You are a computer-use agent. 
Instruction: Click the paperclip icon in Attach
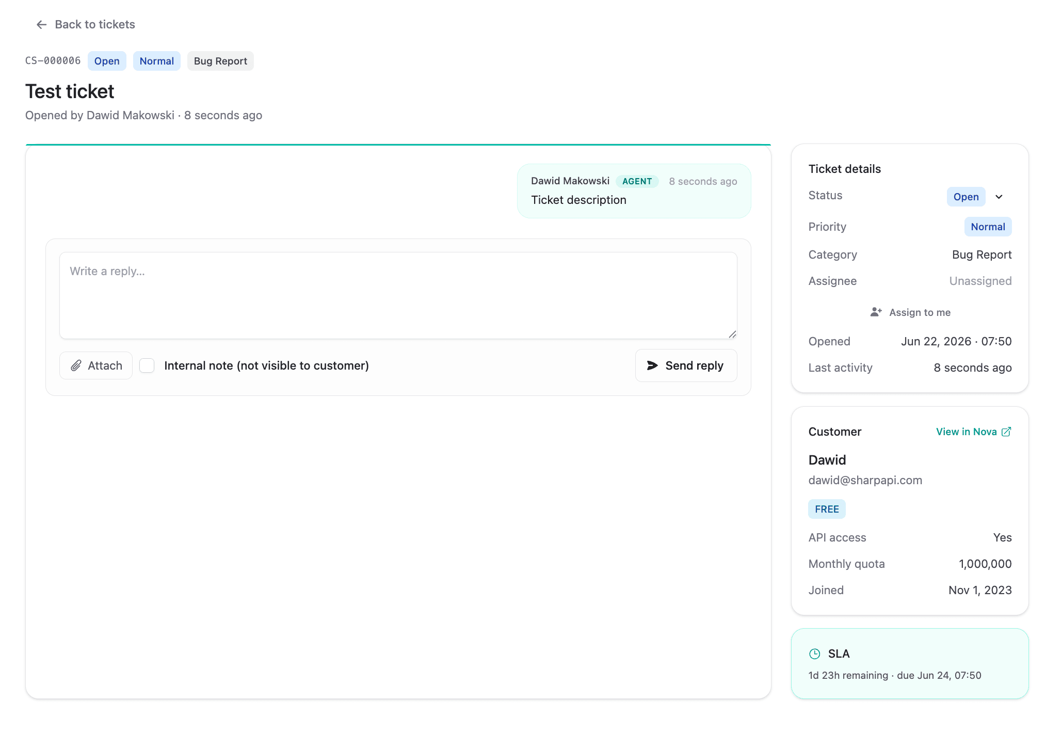tap(76, 365)
